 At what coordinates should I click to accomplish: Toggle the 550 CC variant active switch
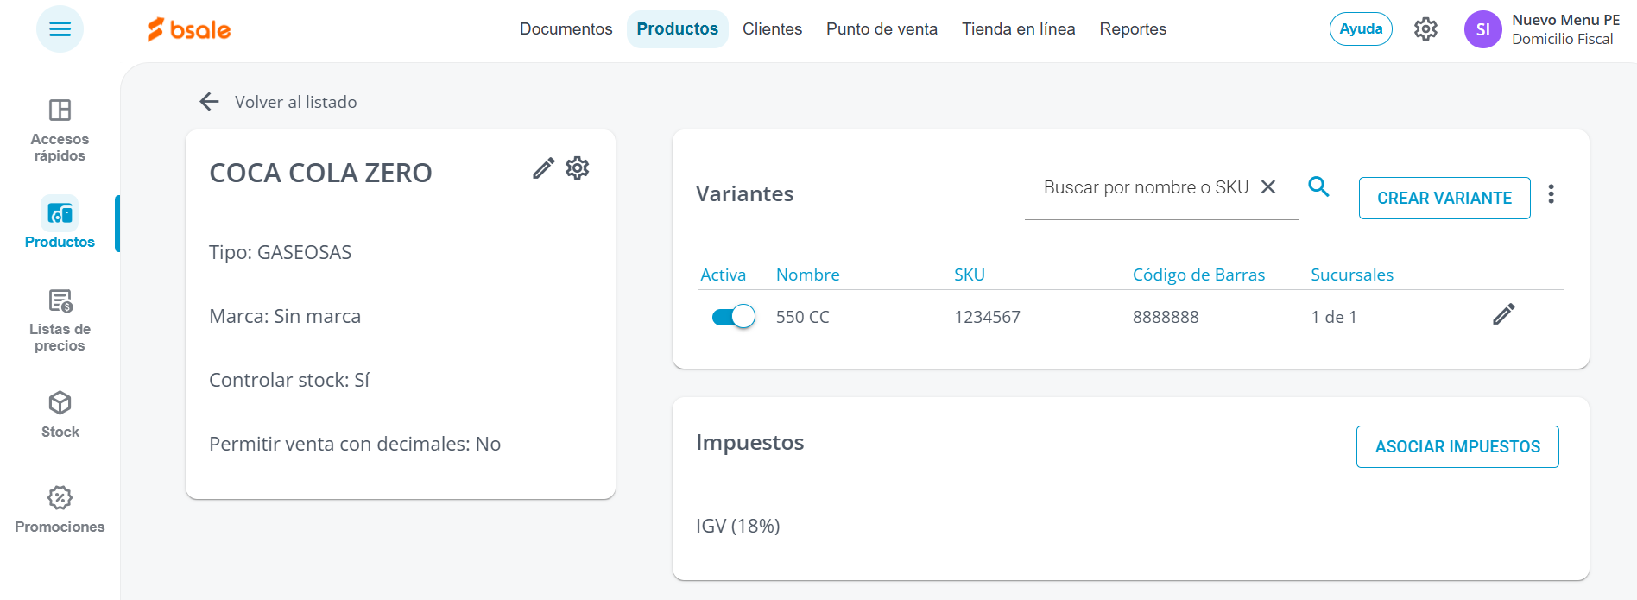[733, 317]
